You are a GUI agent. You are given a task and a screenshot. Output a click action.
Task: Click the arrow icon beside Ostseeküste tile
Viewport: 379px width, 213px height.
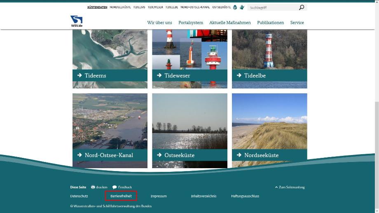159,155
